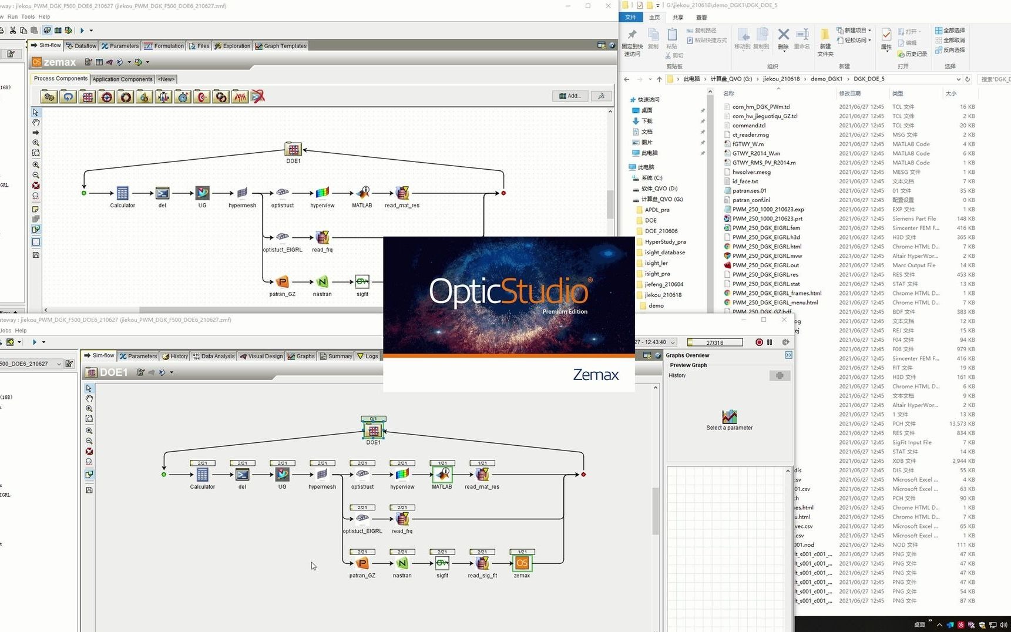This screenshot has width=1011, height=632.
Task: Run the study using the green play arrow
Action: coord(82,30)
